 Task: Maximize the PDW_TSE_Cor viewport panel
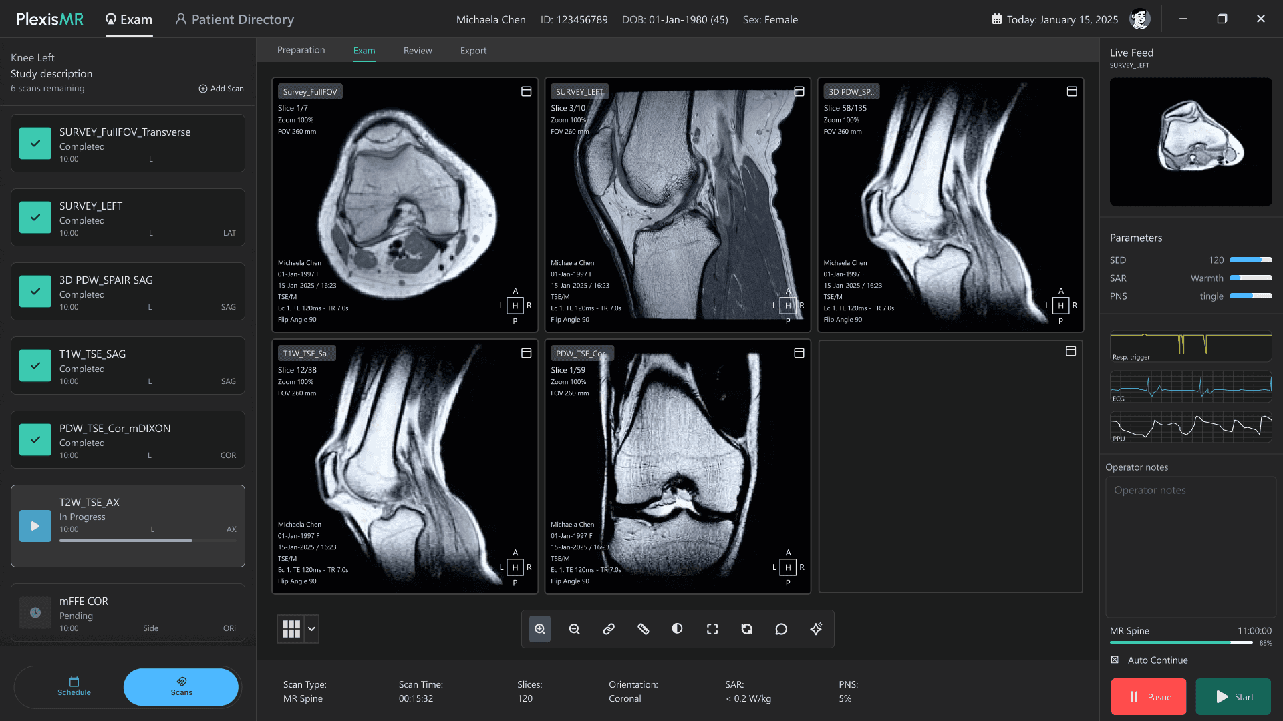(799, 353)
